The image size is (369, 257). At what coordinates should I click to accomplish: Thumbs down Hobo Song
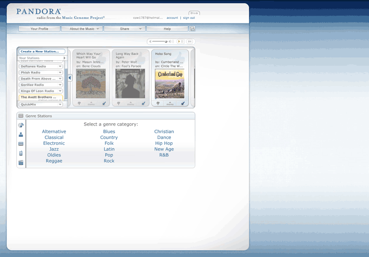pos(158,103)
